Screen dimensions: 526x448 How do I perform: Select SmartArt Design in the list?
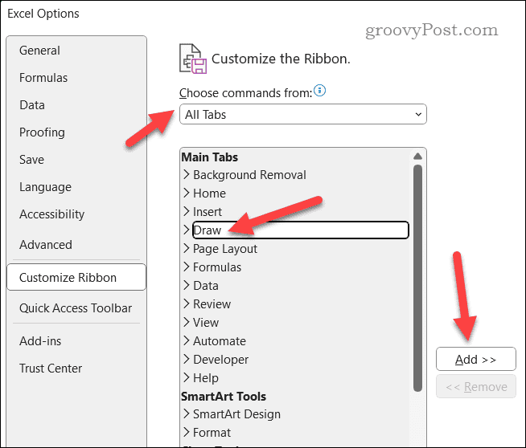pyautogui.click(x=236, y=414)
